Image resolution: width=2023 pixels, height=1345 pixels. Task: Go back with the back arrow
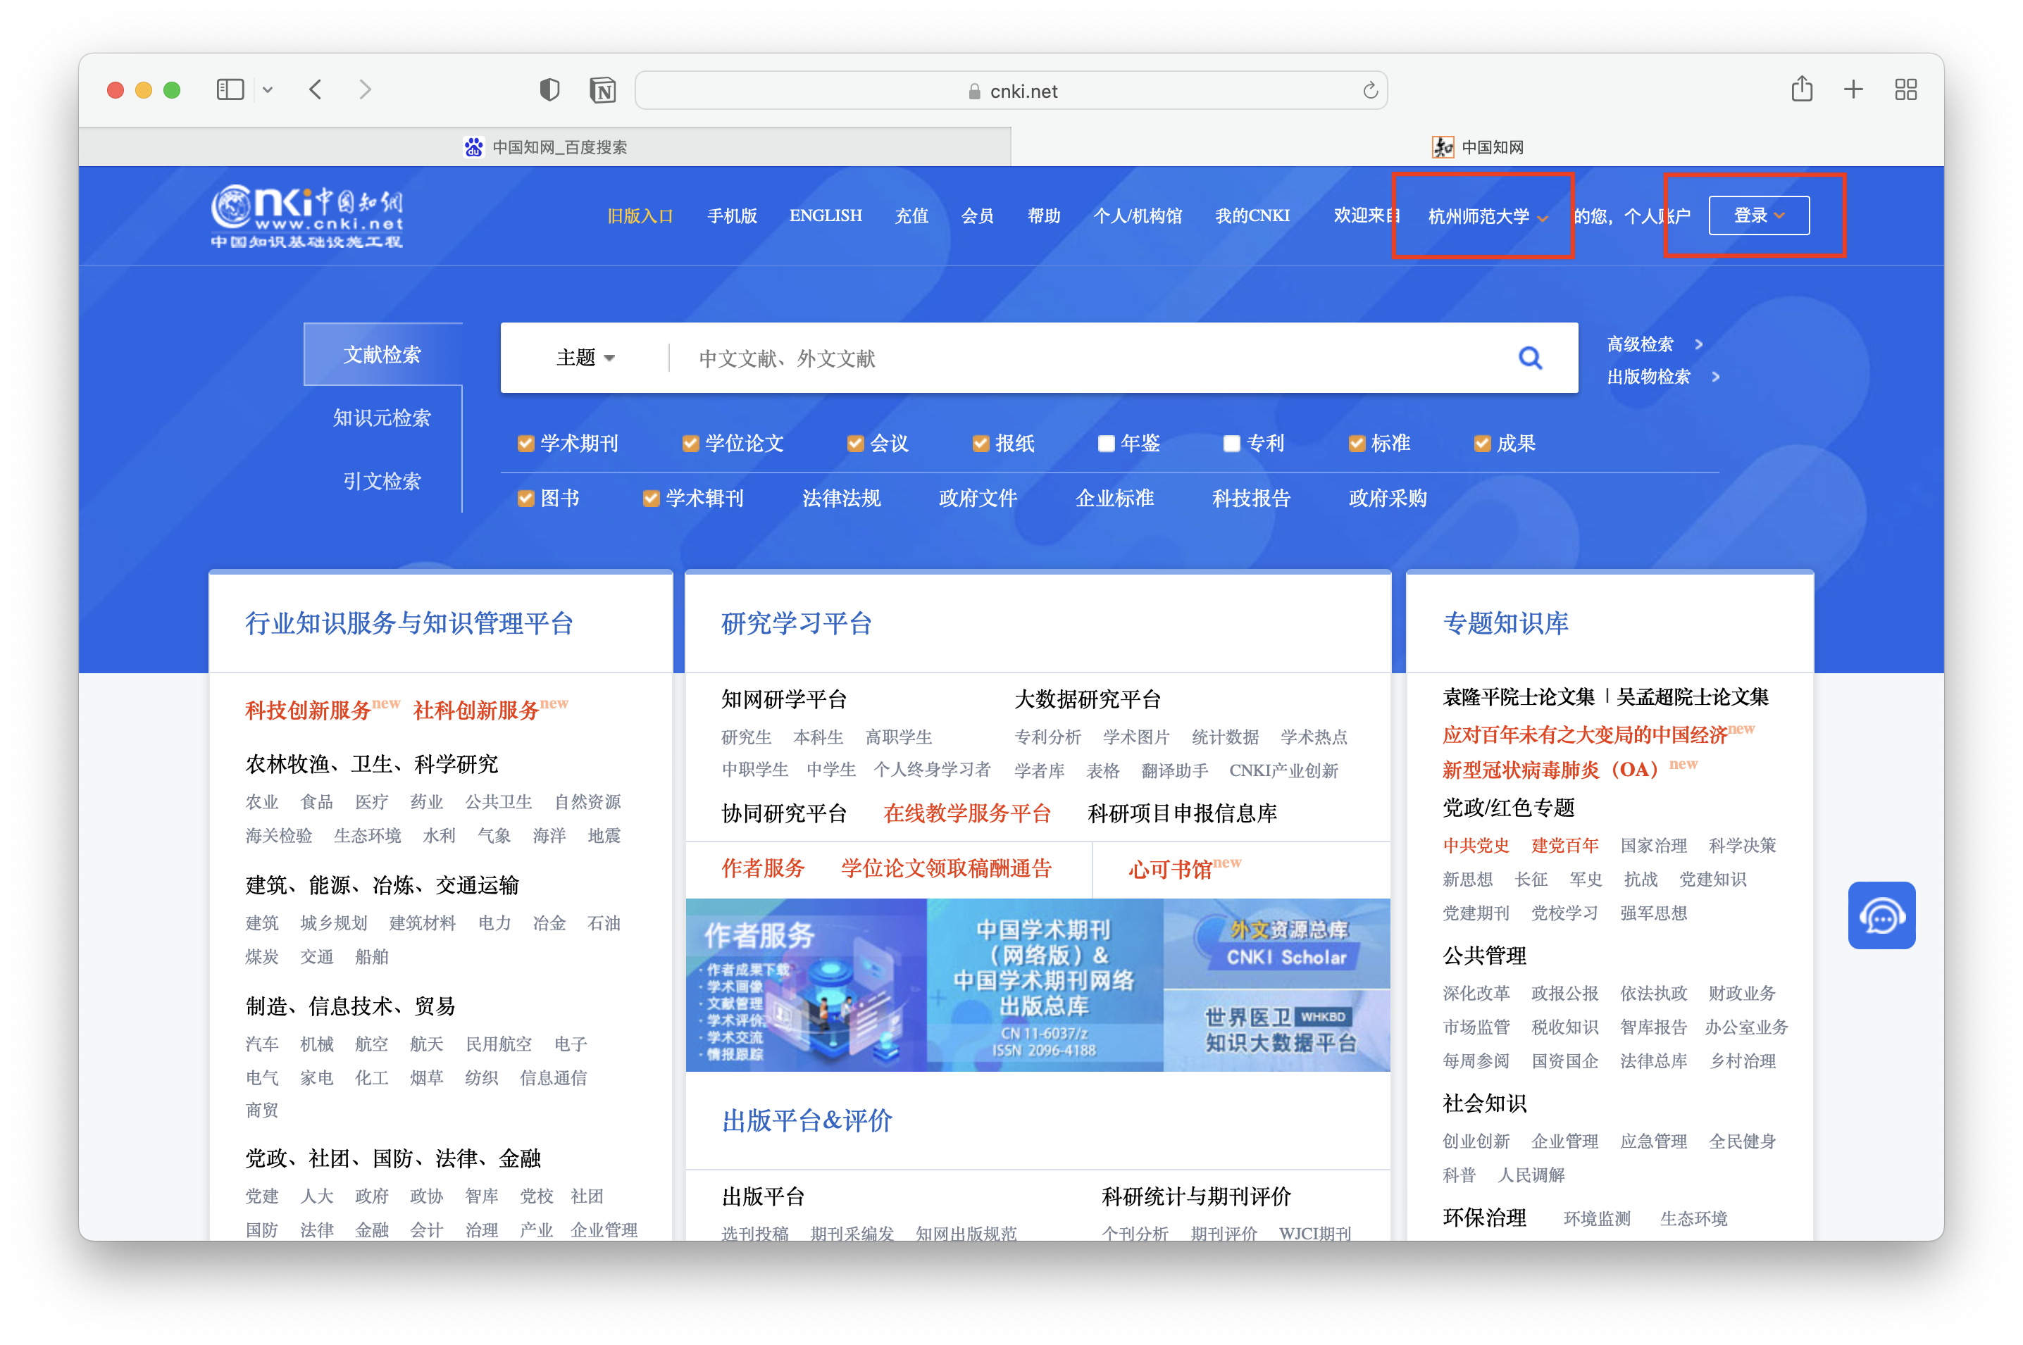click(316, 89)
